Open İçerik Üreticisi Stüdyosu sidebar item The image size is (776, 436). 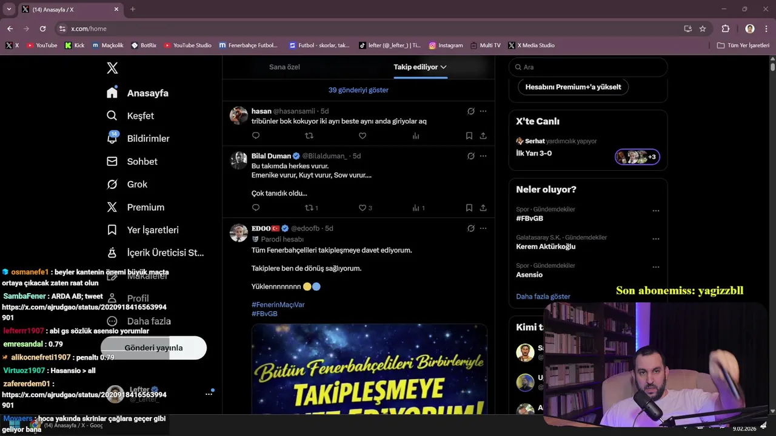155,253
